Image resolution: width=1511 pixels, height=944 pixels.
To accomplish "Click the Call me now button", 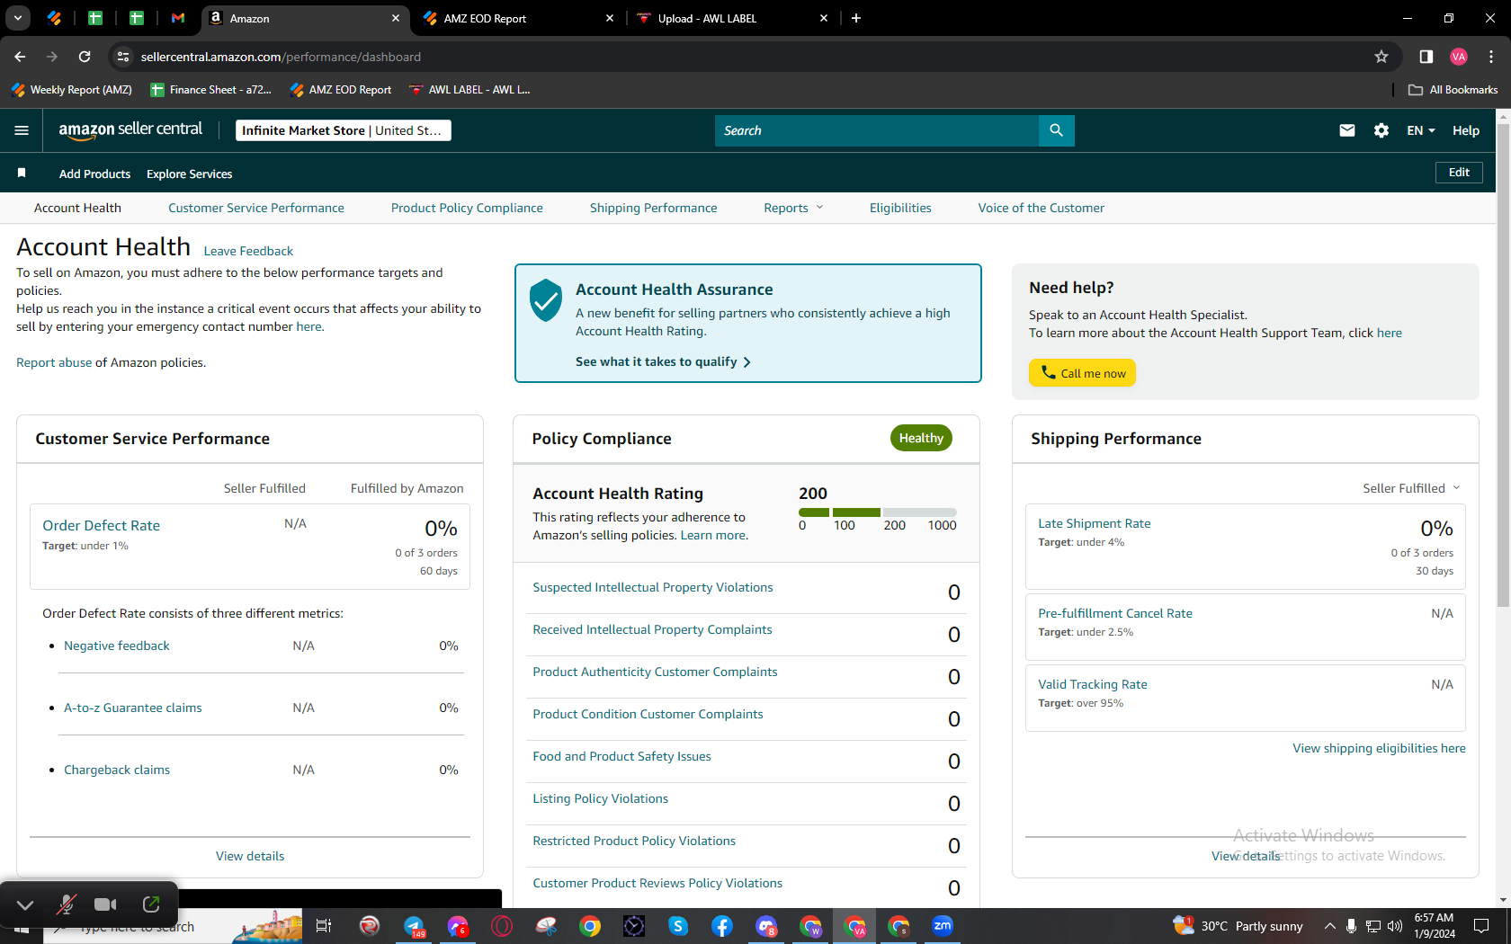I will coord(1082,373).
